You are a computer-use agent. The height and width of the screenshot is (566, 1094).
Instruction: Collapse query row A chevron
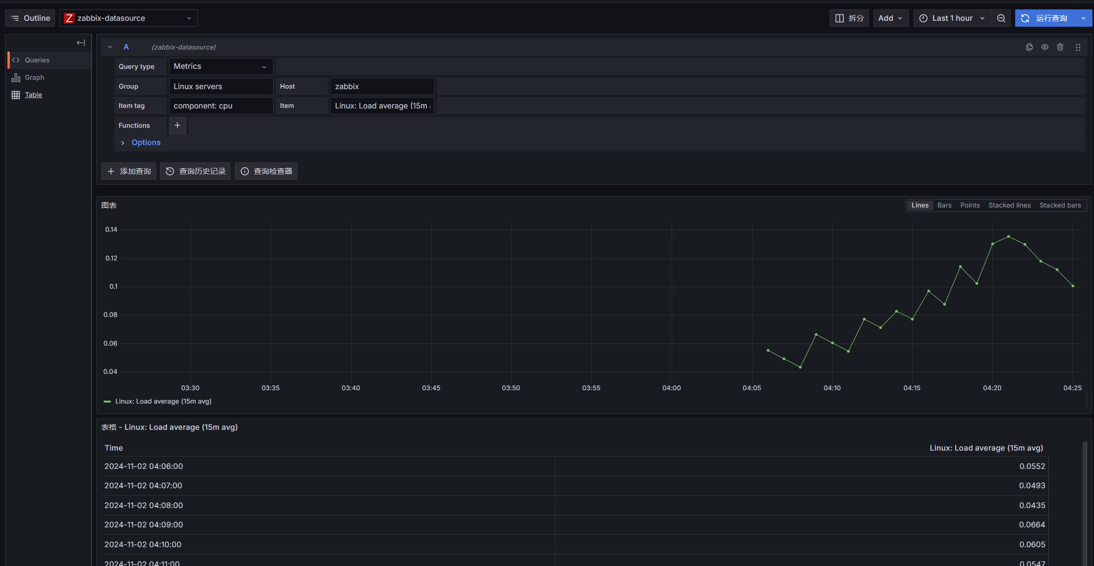pos(110,47)
